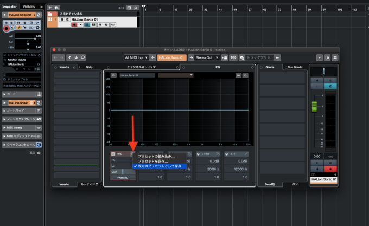Toggle read automation R in fader strip
The image size is (369, 226).
point(317,163)
